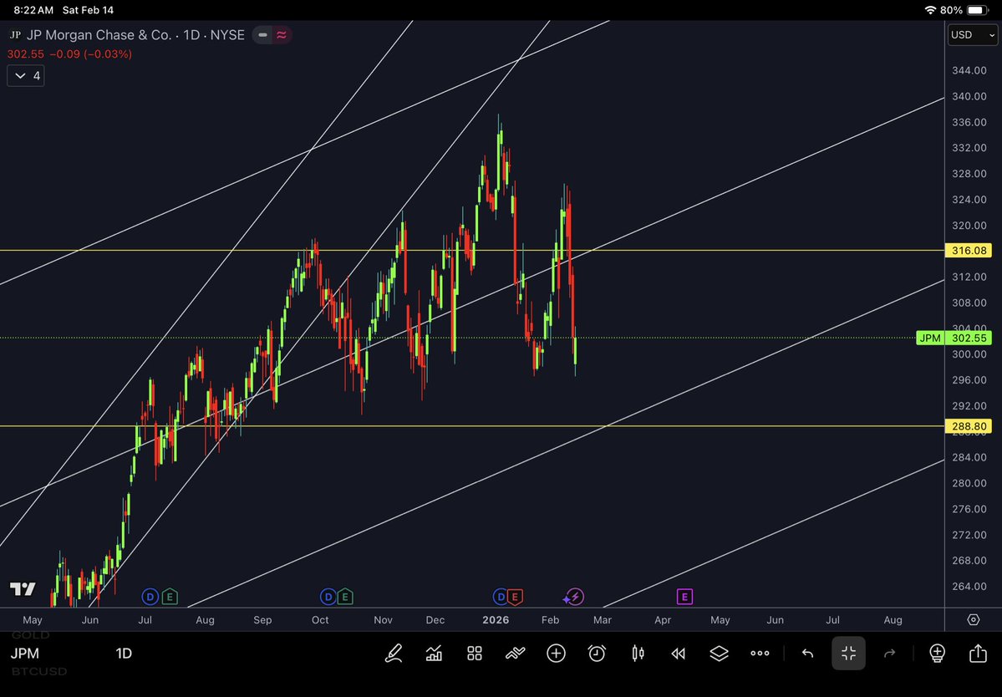Screen dimensions: 1002x697
Task: Exit fullscreen with the collapse arrows icon
Action: [848, 653]
